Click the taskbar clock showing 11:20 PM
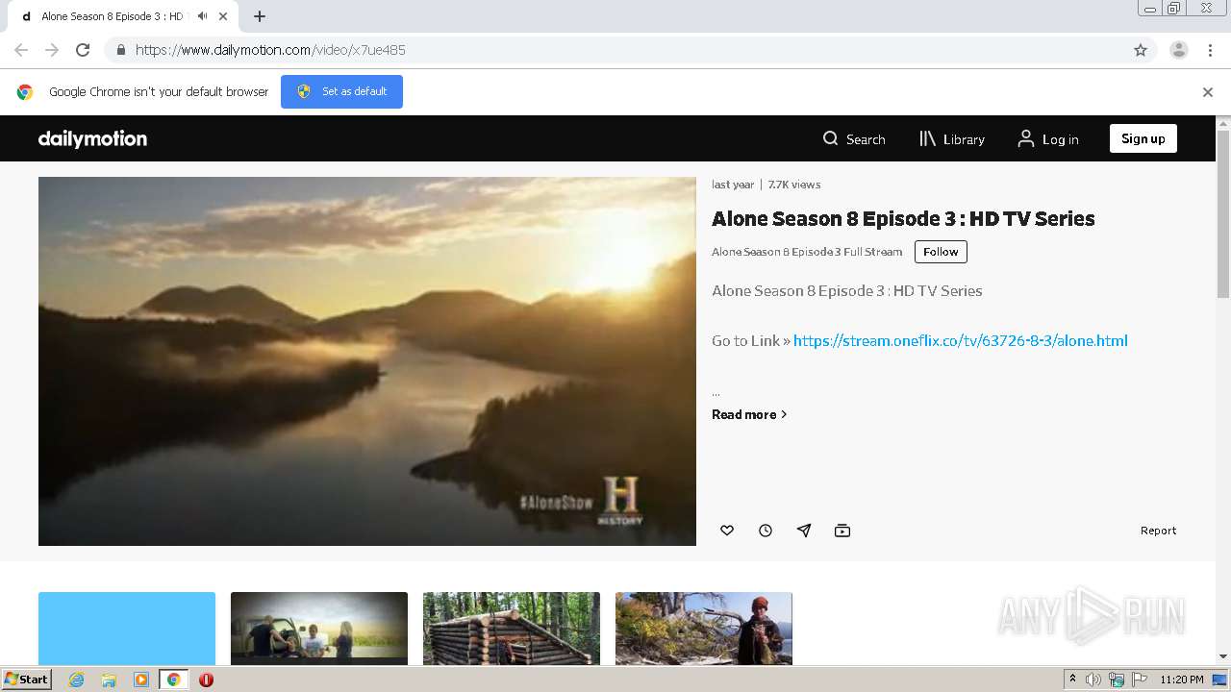Image resolution: width=1231 pixels, height=692 pixels. (1182, 680)
